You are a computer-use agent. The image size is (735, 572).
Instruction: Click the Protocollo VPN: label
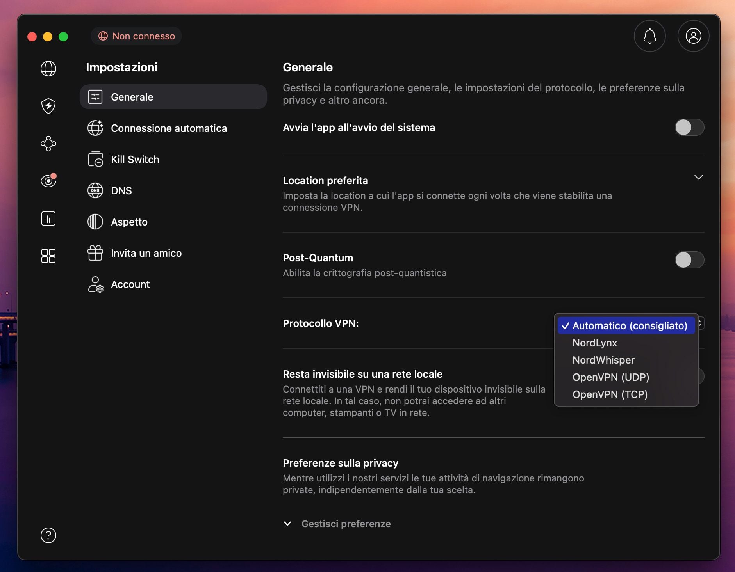321,323
